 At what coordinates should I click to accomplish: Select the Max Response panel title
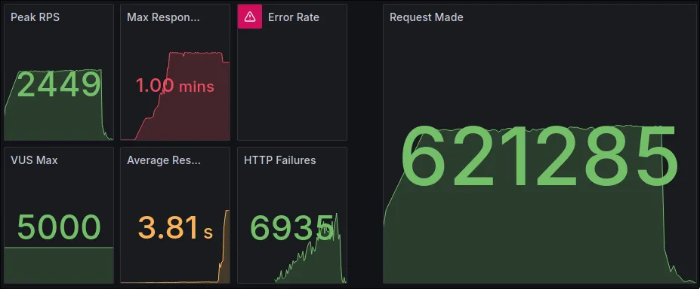[163, 17]
